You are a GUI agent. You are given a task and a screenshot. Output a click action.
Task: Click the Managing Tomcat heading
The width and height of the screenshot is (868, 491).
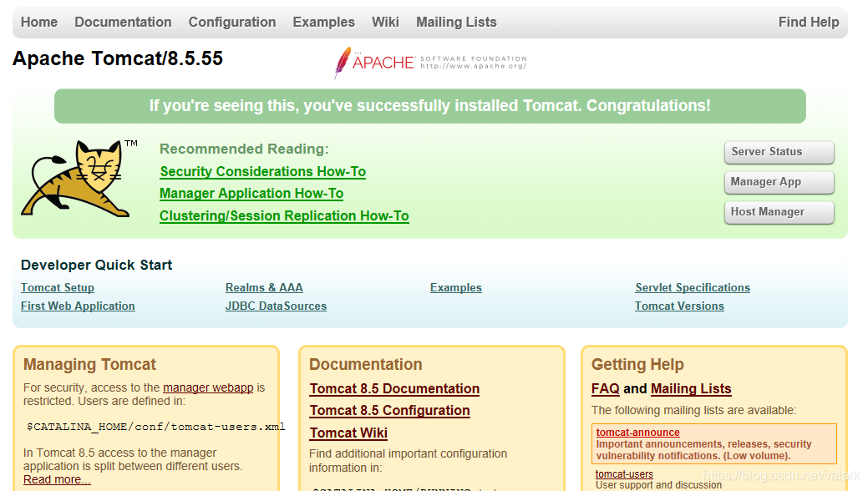[89, 364]
